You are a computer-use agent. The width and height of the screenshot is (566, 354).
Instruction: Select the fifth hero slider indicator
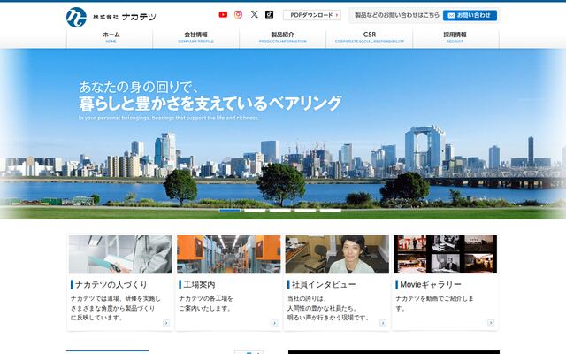coord(331,211)
